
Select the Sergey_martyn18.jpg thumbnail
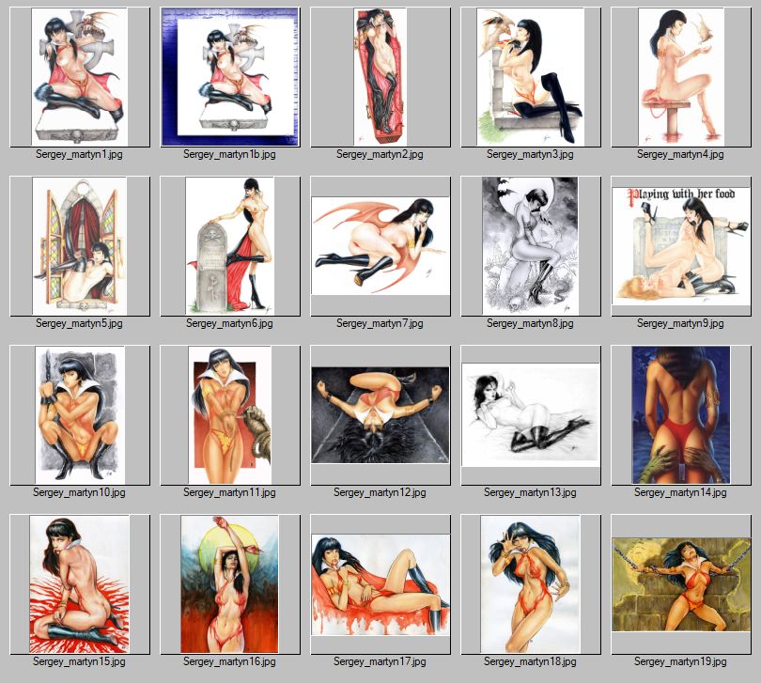[531, 584]
